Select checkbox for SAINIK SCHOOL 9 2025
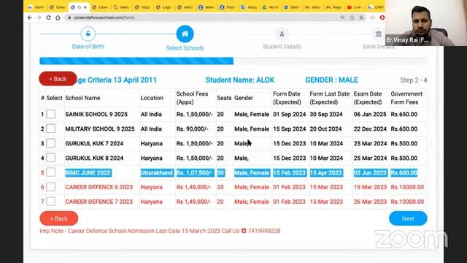 50,114
